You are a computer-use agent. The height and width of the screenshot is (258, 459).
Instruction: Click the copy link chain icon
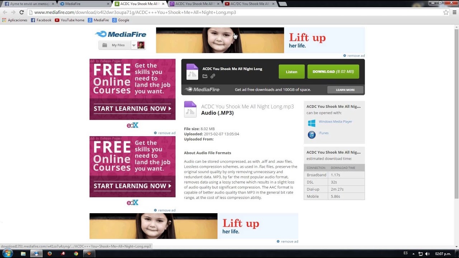[213, 76]
